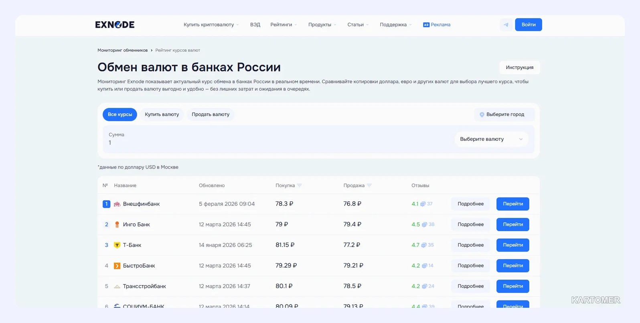The height and width of the screenshot is (323, 640).
Task: Click the Трансстройбанк logo icon
Action: (117, 286)
